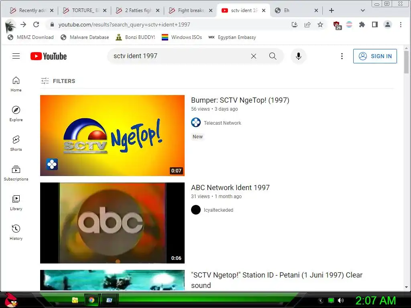
Task: Start voice search with the microphone icon
Action: [298, 56]
